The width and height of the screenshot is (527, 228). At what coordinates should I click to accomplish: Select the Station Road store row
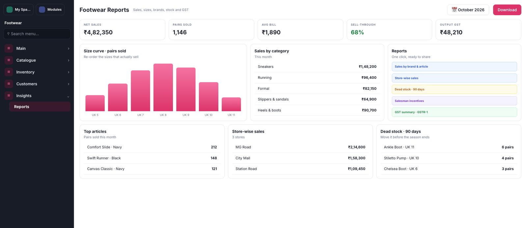(x=300, y=169)
